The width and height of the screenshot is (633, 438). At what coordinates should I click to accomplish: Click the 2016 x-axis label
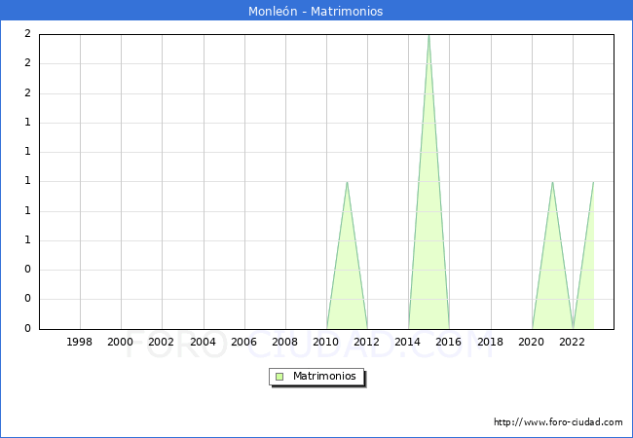(449, 342)
